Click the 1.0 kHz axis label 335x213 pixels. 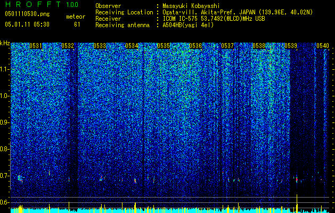(x=5, y=96)
